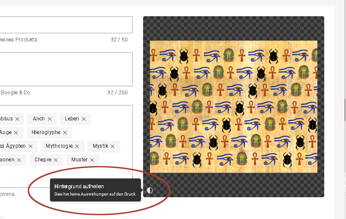Remove the Chepre tag
Image resolution: width=346 pixels, height=219 pixels.
(x=56, y=160)
